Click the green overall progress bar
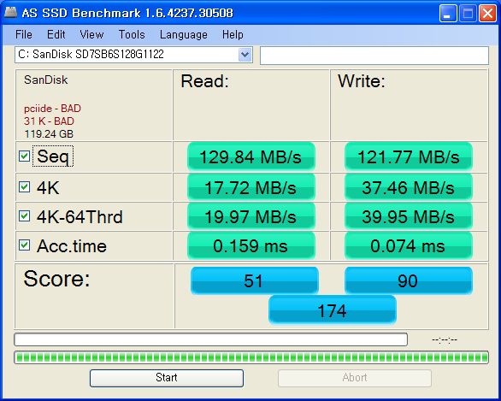This screenshot has width=501, height=401. click(251, 357)
